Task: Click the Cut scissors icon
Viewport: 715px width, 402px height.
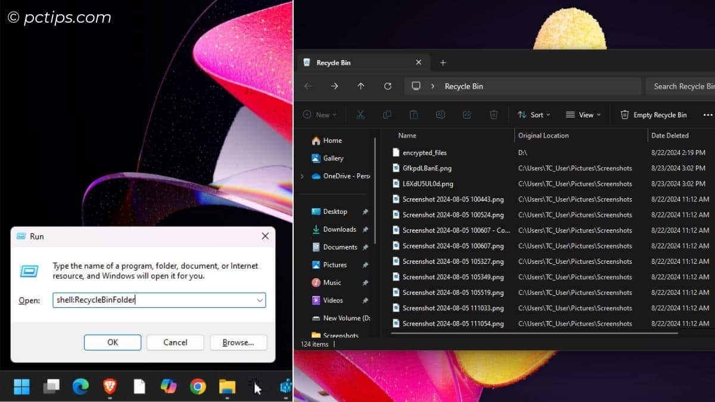Action: (360, 115)
